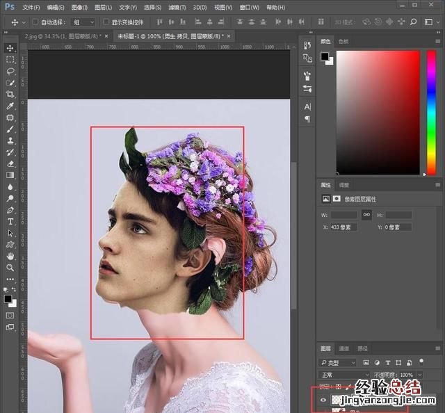445x413 pixels.
Task: Enable the 显示变换控件 checkbox
Action: coord(106,22)
